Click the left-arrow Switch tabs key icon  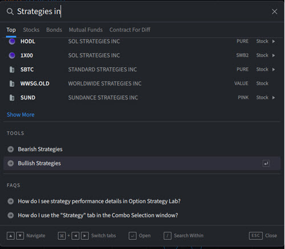(x=75, y=236)
